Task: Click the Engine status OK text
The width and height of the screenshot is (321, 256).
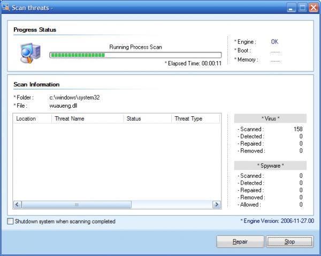Action: 274,42
